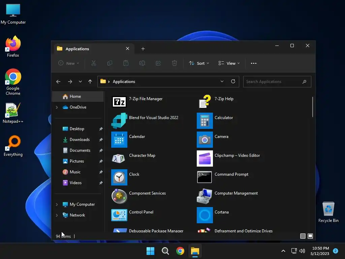Switch to large icons view in status bar

click(x=310, y=236)
